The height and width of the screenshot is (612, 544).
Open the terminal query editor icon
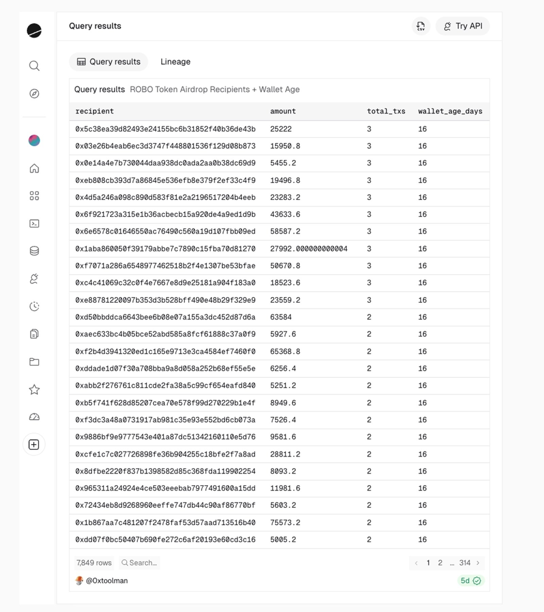[34, 223]
